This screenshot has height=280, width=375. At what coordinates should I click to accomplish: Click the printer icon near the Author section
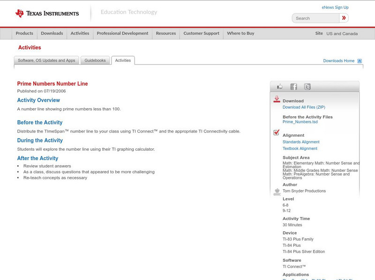277,190
